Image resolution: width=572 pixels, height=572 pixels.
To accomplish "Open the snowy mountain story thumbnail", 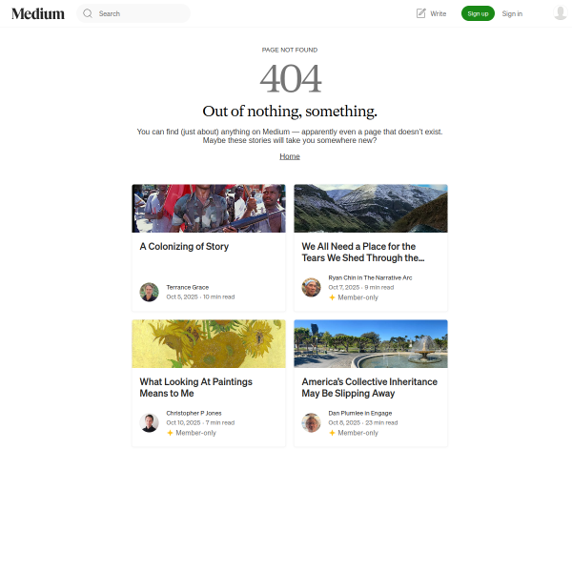I will click(x=371, y=208).
